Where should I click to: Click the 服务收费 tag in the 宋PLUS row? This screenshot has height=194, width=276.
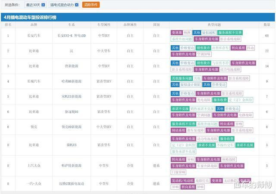coord(220,100)
